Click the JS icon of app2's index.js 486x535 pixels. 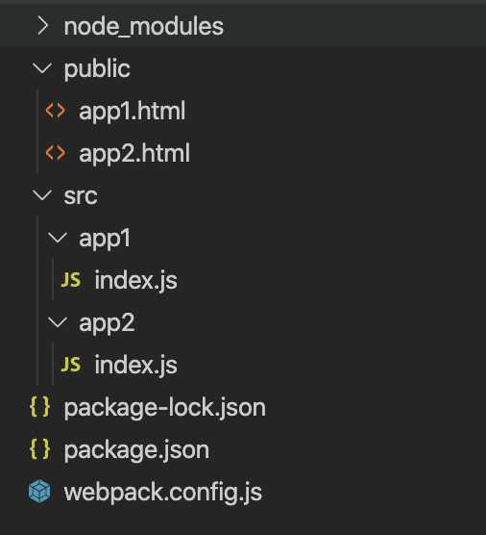pos(71,365)
